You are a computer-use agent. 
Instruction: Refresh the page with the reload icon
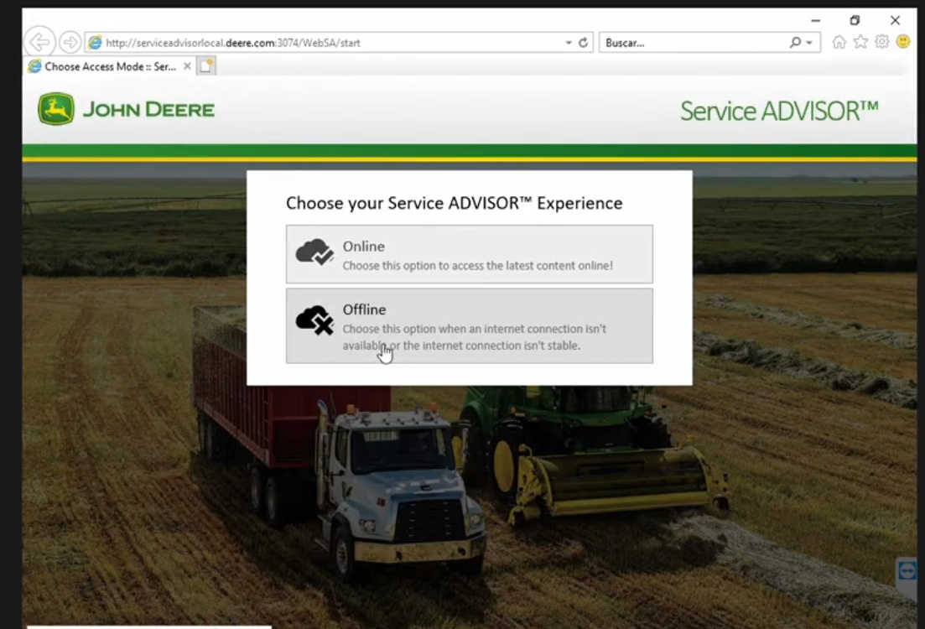[584, 41]
